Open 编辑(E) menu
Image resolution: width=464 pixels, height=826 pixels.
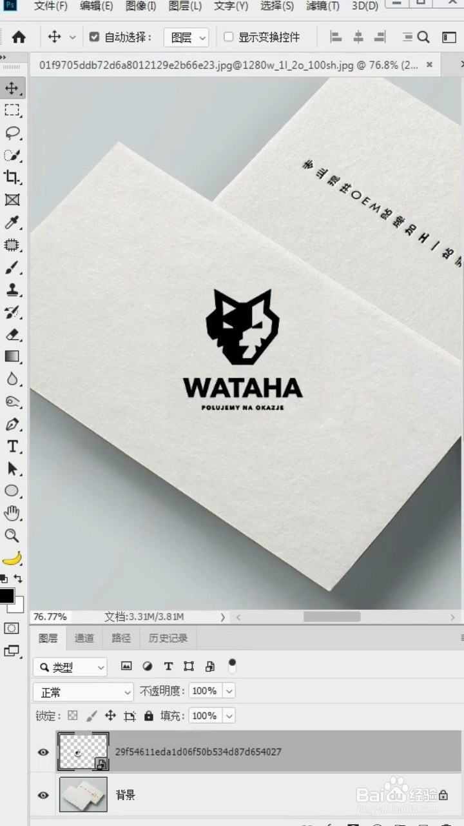point(97,6)
